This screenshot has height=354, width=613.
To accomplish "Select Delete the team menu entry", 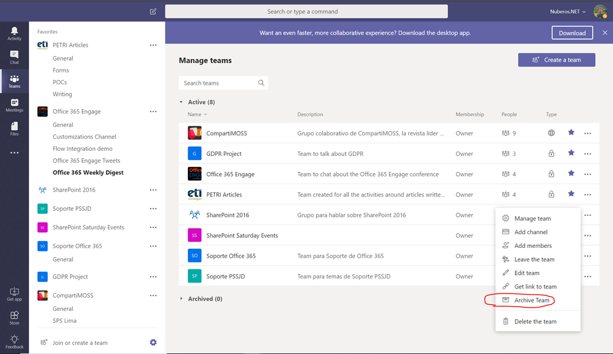I will click(538, 322).
